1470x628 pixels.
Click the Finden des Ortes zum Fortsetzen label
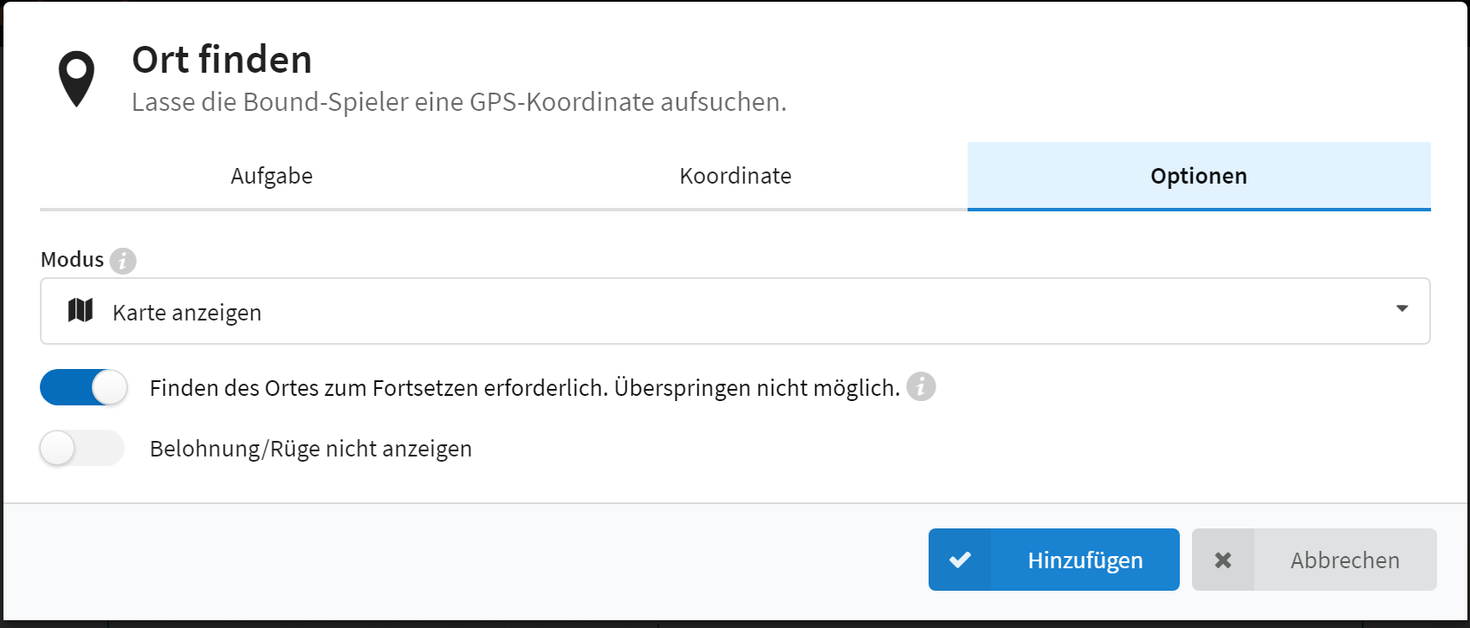click(524, 388)
